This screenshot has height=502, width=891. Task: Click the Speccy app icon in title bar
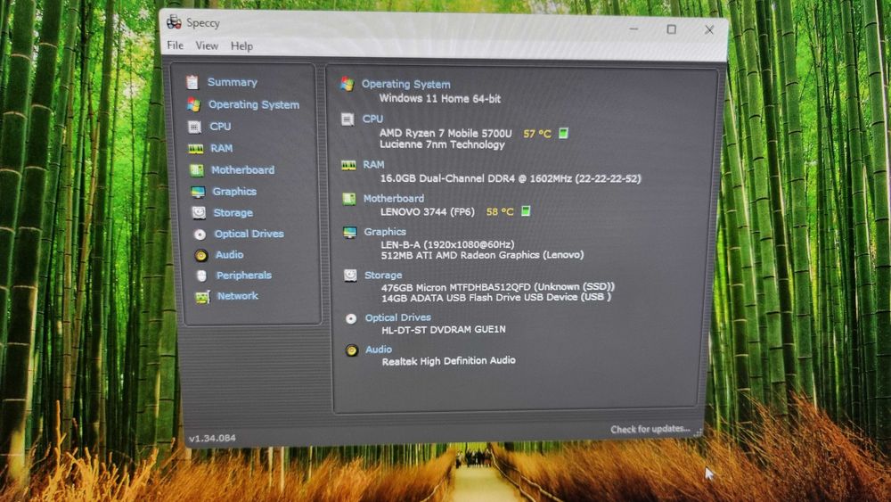click(x=174, y=22)
